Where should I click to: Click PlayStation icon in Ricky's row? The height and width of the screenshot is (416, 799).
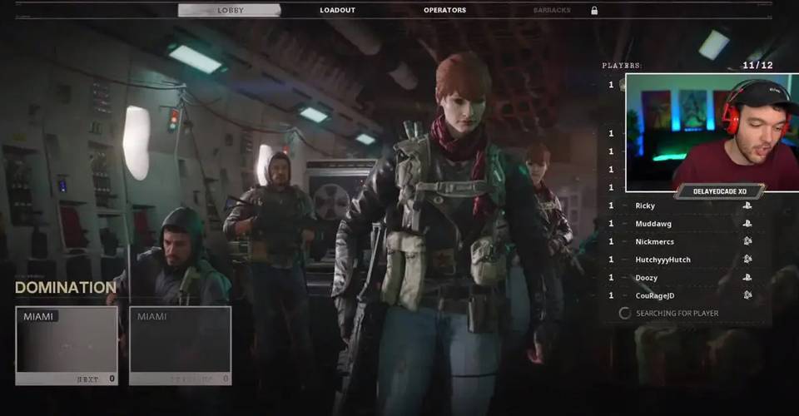pos(747,206)
